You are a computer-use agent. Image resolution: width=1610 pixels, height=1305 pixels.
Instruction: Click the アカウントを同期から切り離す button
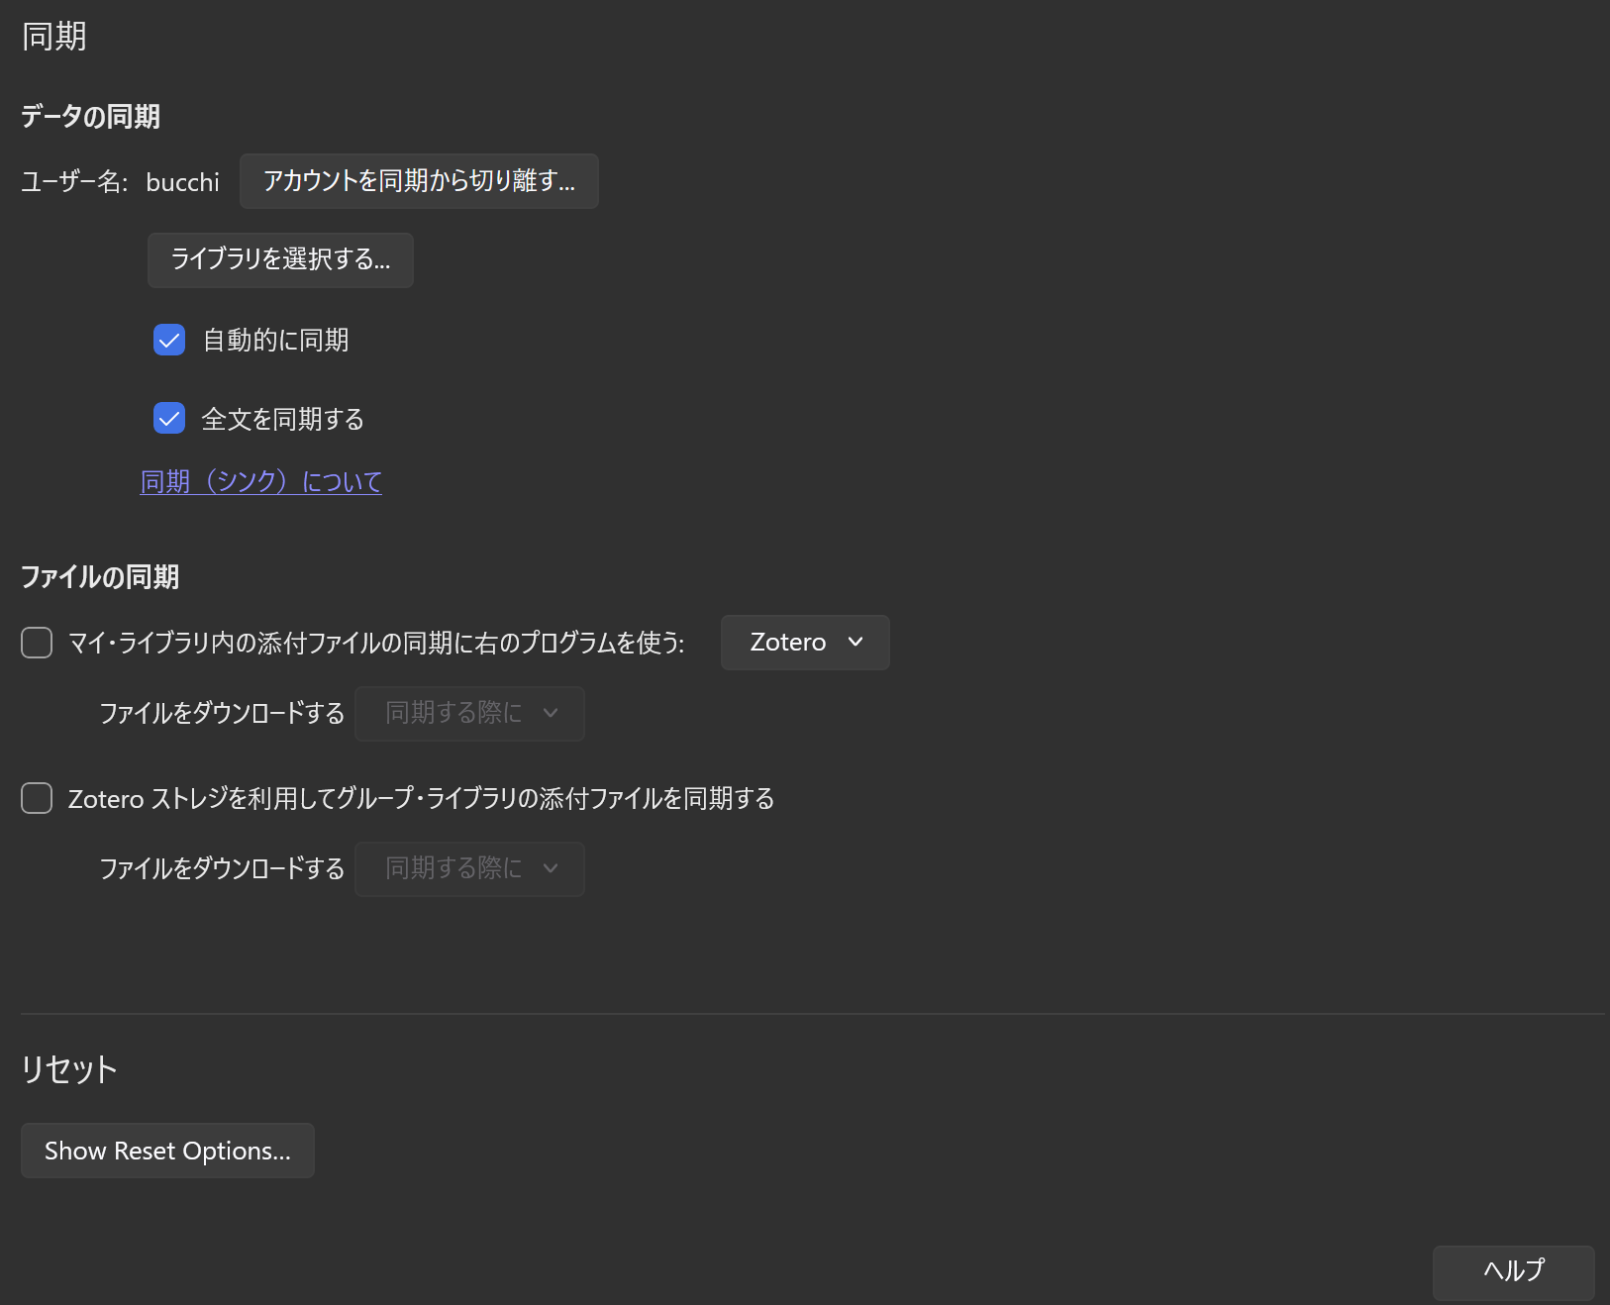pyautogui.click(x=419, y=181)
